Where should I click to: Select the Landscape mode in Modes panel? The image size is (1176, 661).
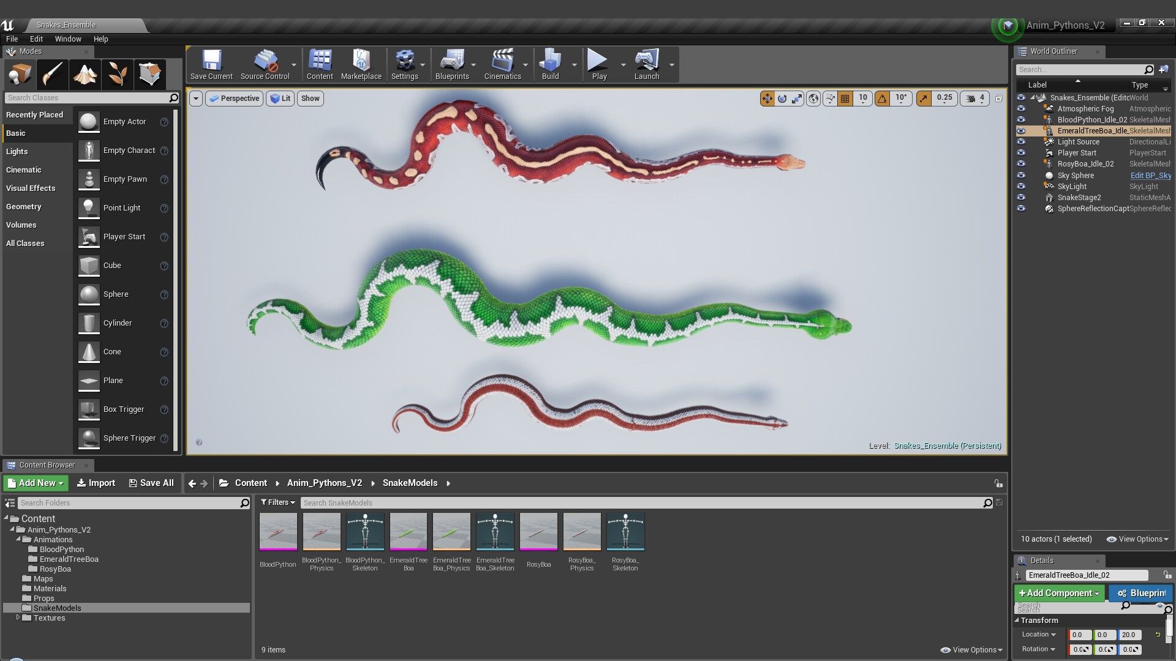[x=85, y=74]
